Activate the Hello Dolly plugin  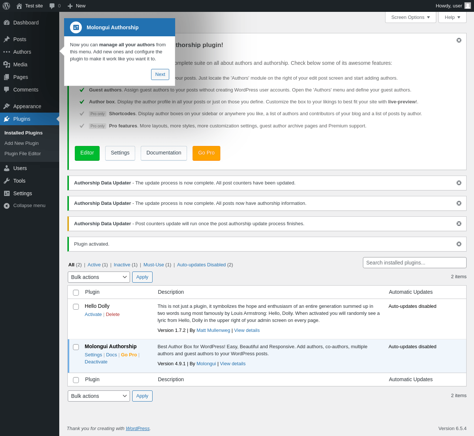[x=93, y=314]
